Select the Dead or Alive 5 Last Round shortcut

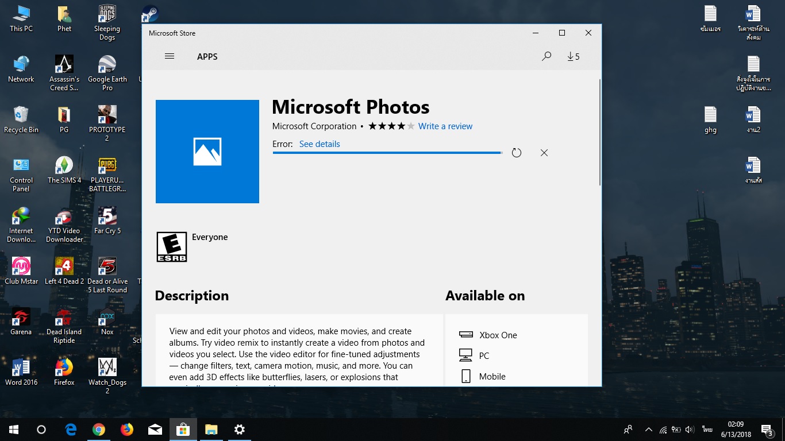tap(107, 276)
